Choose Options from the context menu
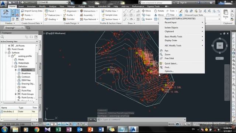Screen dimensions: 236x133 click(182, 71)
